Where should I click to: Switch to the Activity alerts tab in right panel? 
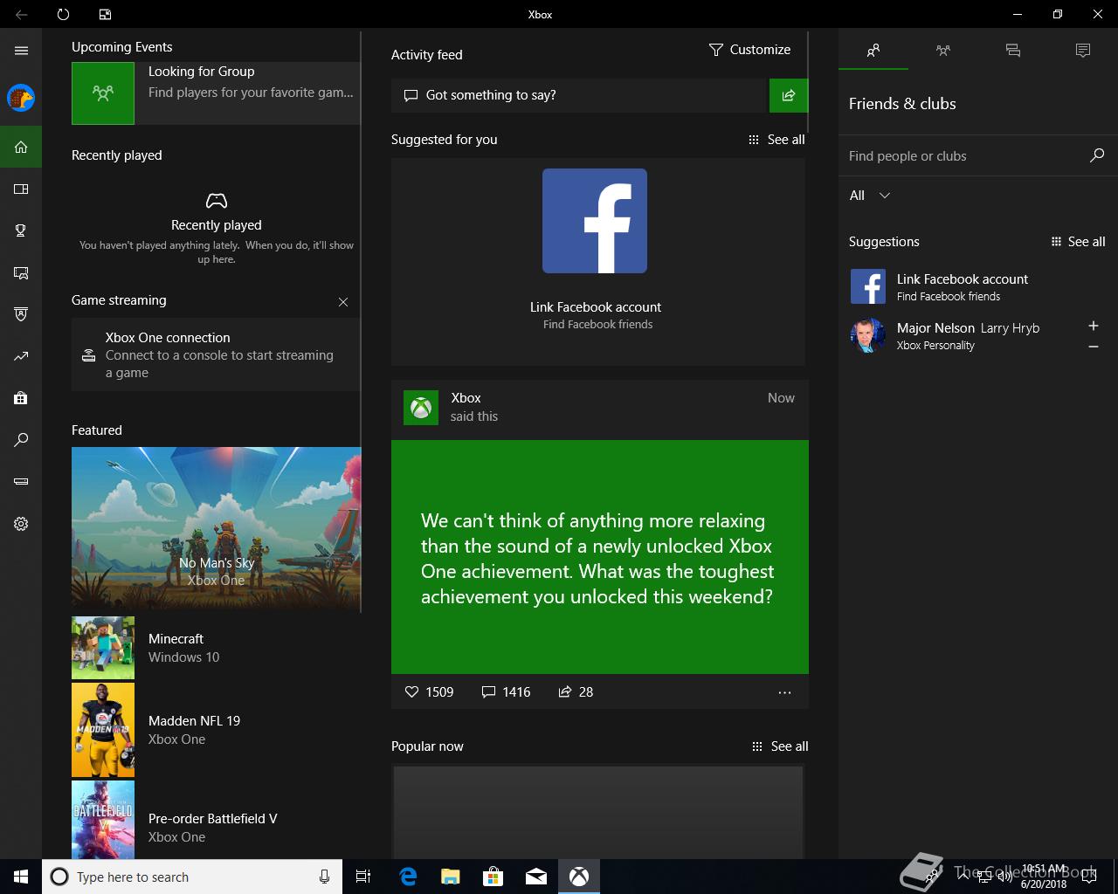pyautogui.click(x=1083, y=51)
